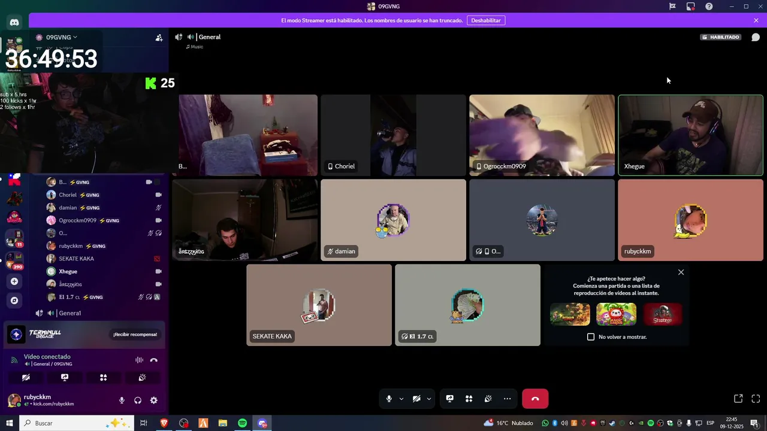The image size is (767, 431).
Task: End the call with the red hang-up button
Action: click(535, 399)
